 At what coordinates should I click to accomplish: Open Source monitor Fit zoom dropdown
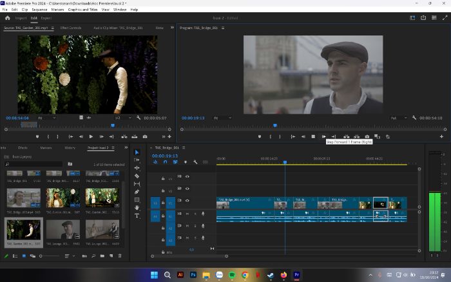46,118
